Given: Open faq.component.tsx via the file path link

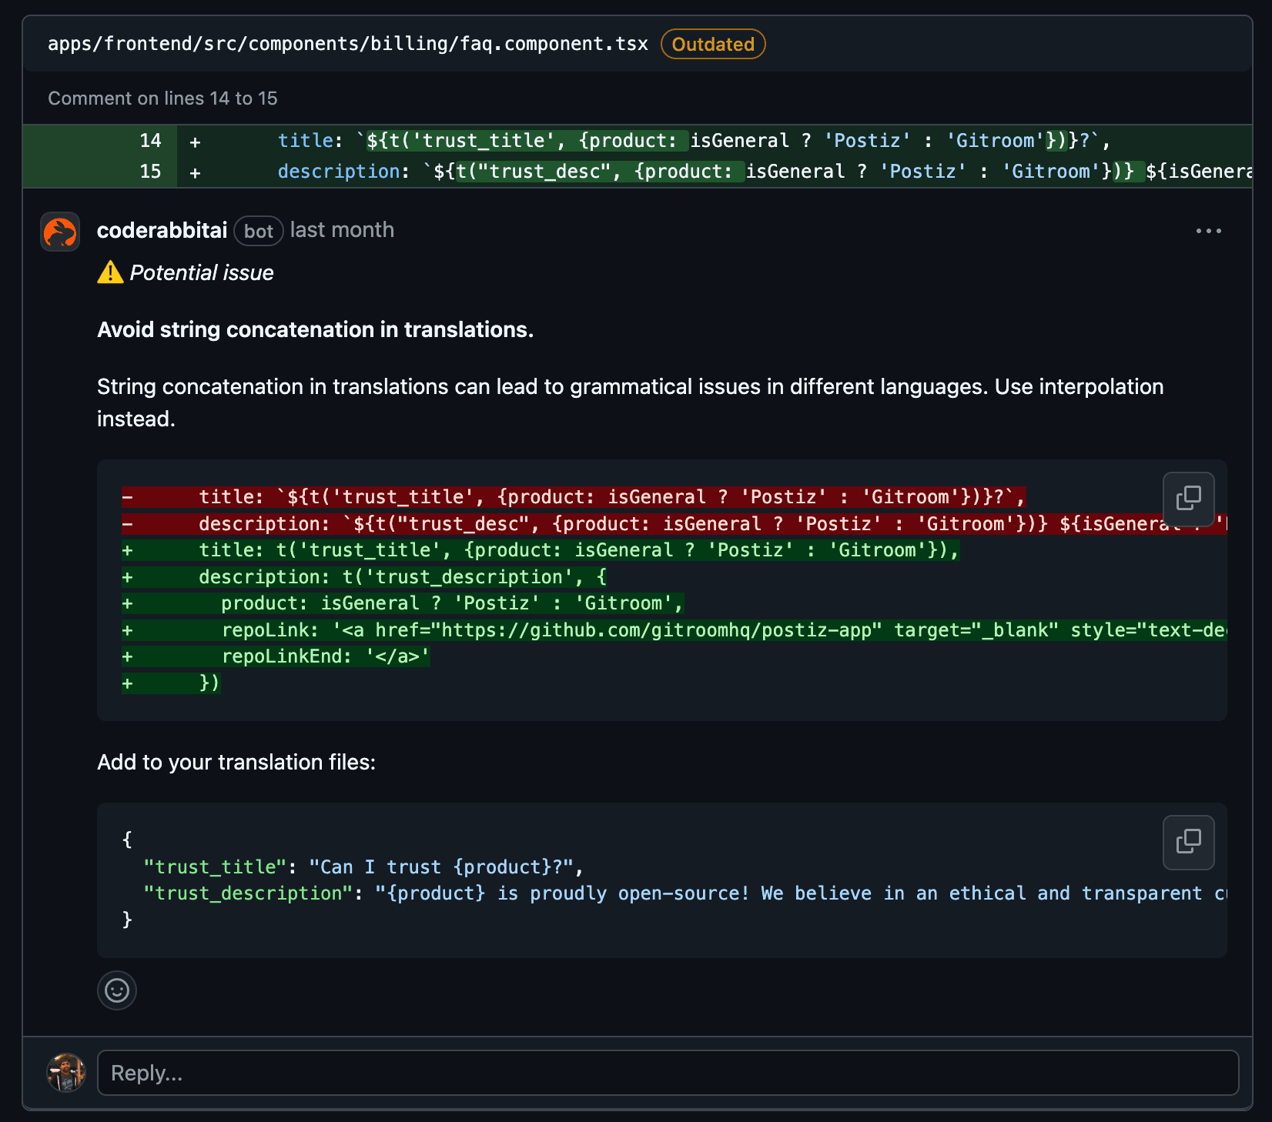Looking at the screenshot, I should click(x=347, y=43).
